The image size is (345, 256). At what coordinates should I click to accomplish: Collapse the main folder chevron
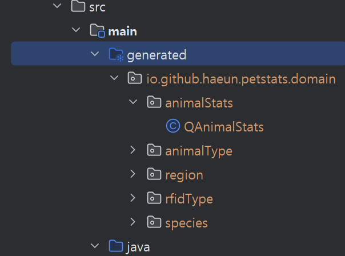click(x=76, y=30)
